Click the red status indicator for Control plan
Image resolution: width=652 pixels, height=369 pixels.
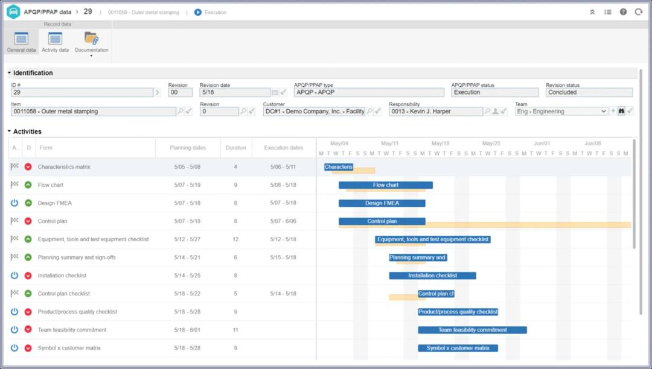click(x=28, y=221)
